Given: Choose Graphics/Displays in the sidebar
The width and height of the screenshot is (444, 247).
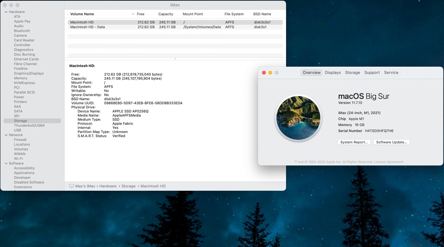Looking at the screenshot, I should (x=29, y=73).
